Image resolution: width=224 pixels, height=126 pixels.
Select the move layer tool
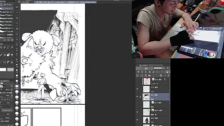[x=5, y=47]
